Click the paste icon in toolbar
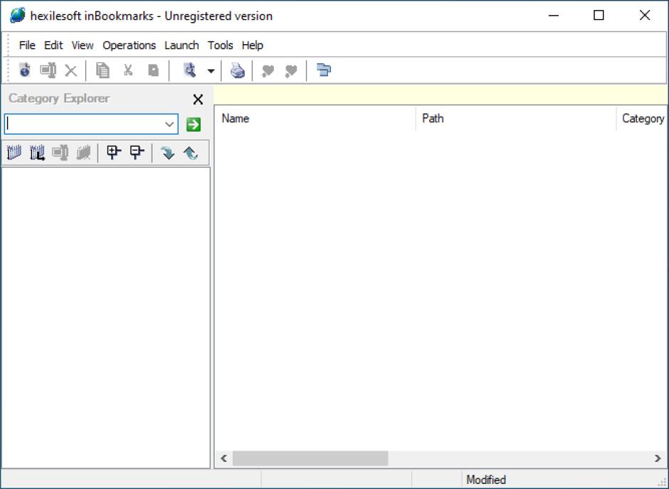 (x=153, y=70)
